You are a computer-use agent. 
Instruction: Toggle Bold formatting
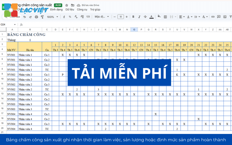(x=133, y=17)
